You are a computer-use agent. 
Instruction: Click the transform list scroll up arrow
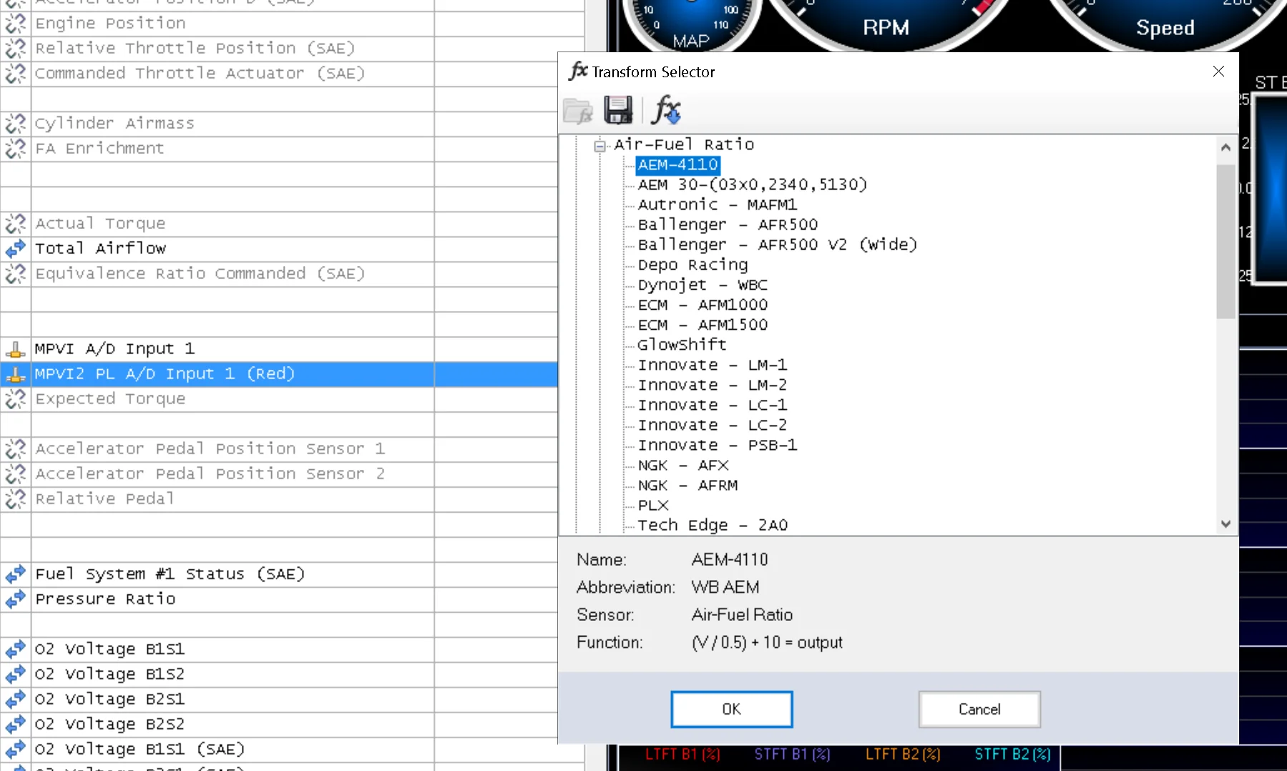point(1225,147)
